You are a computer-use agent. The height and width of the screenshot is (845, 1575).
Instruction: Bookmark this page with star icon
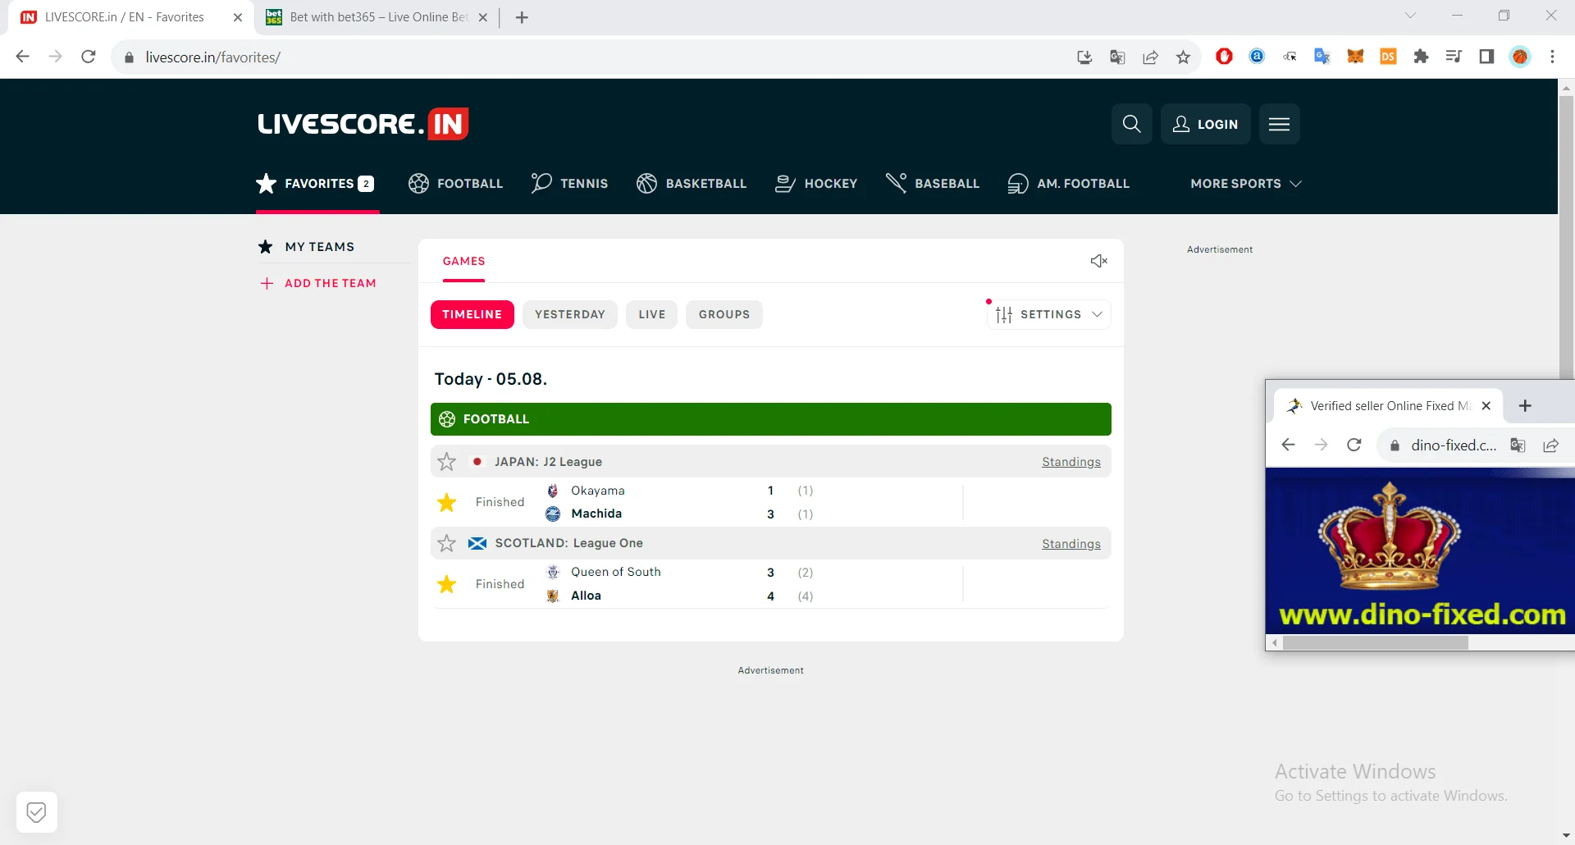coord(1183,57)
